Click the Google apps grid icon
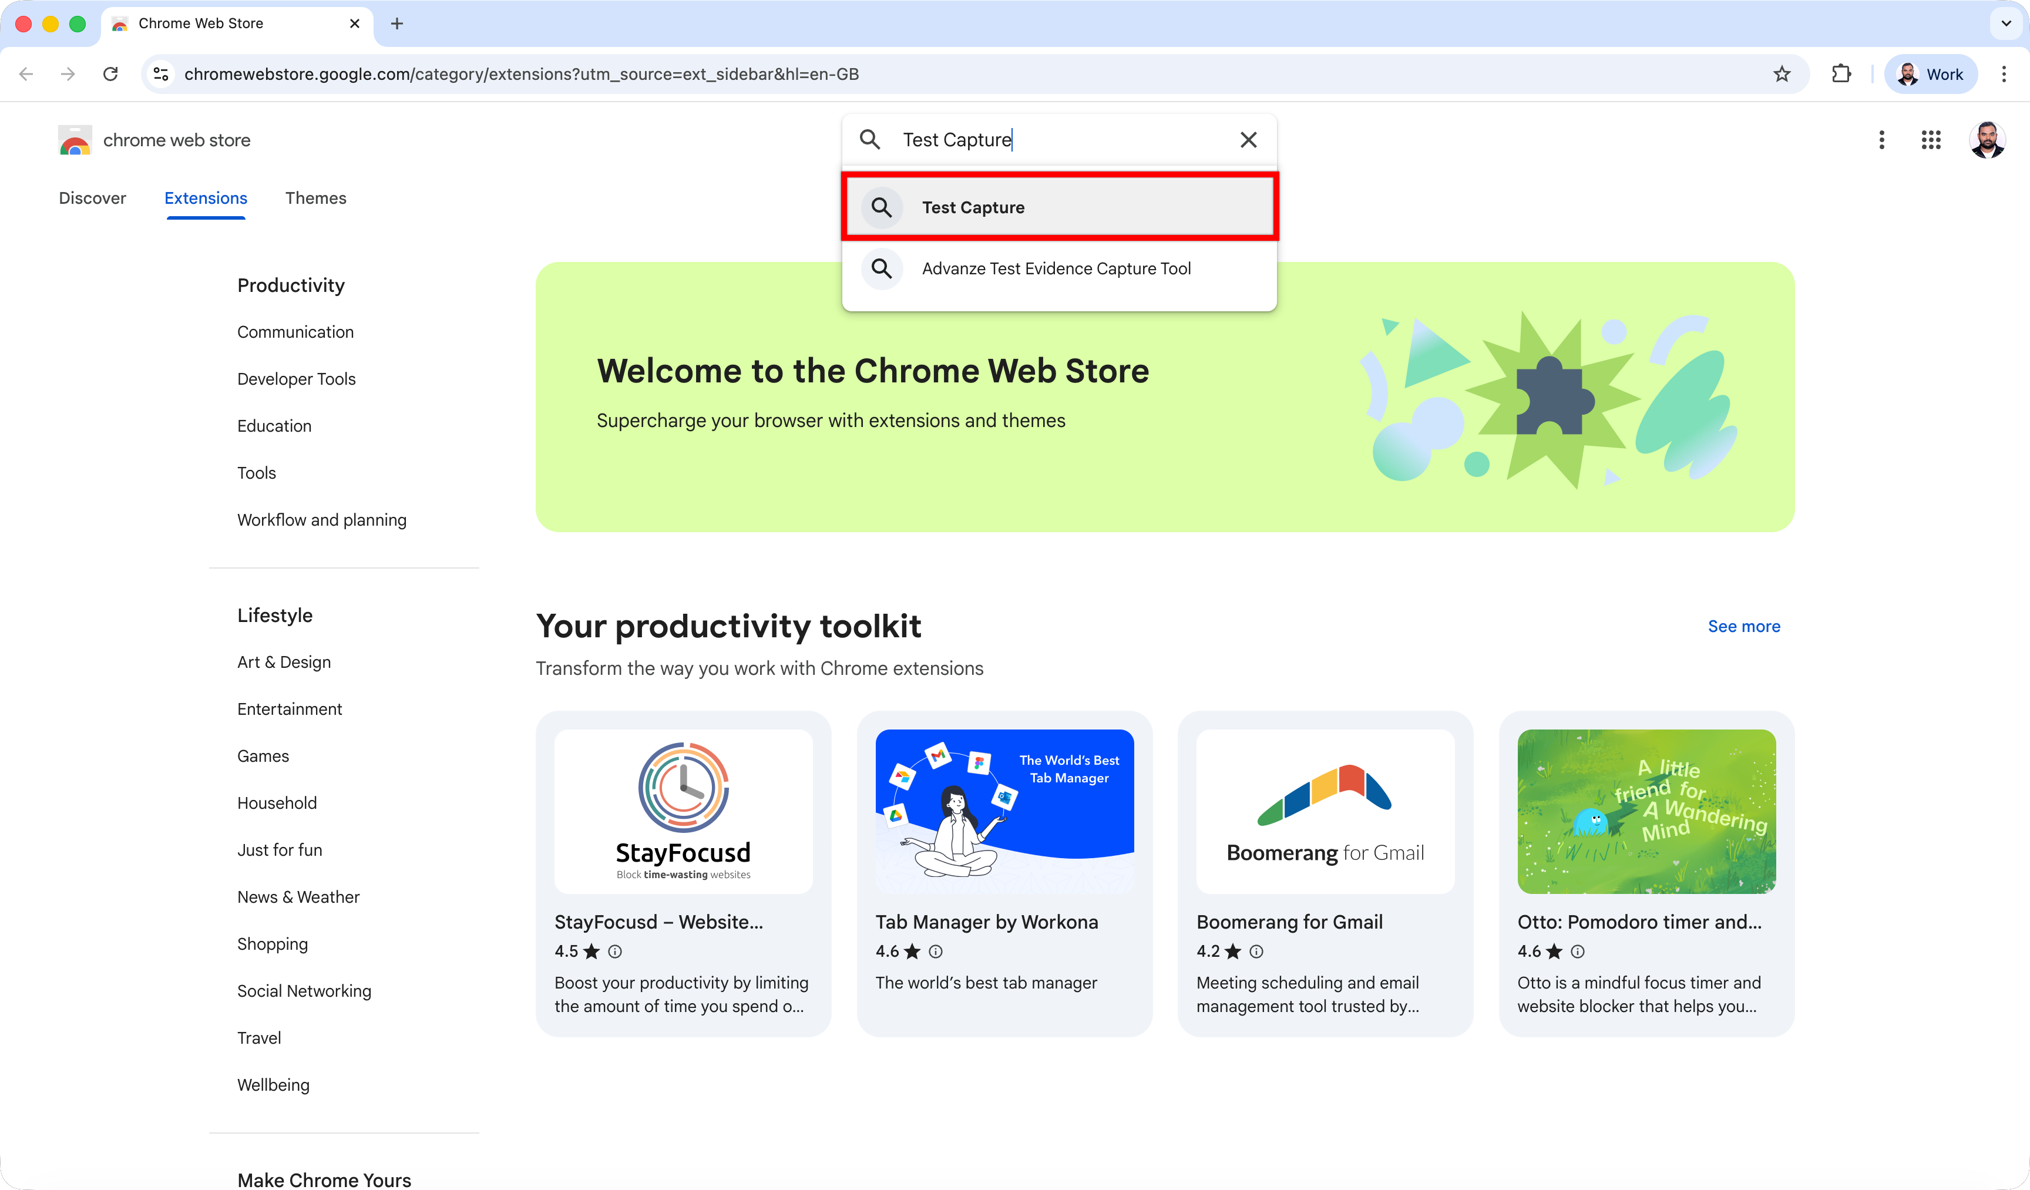 1930,140
